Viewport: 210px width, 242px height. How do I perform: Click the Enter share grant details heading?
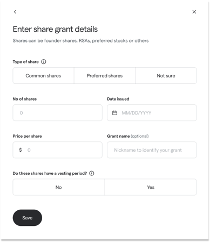55,29
